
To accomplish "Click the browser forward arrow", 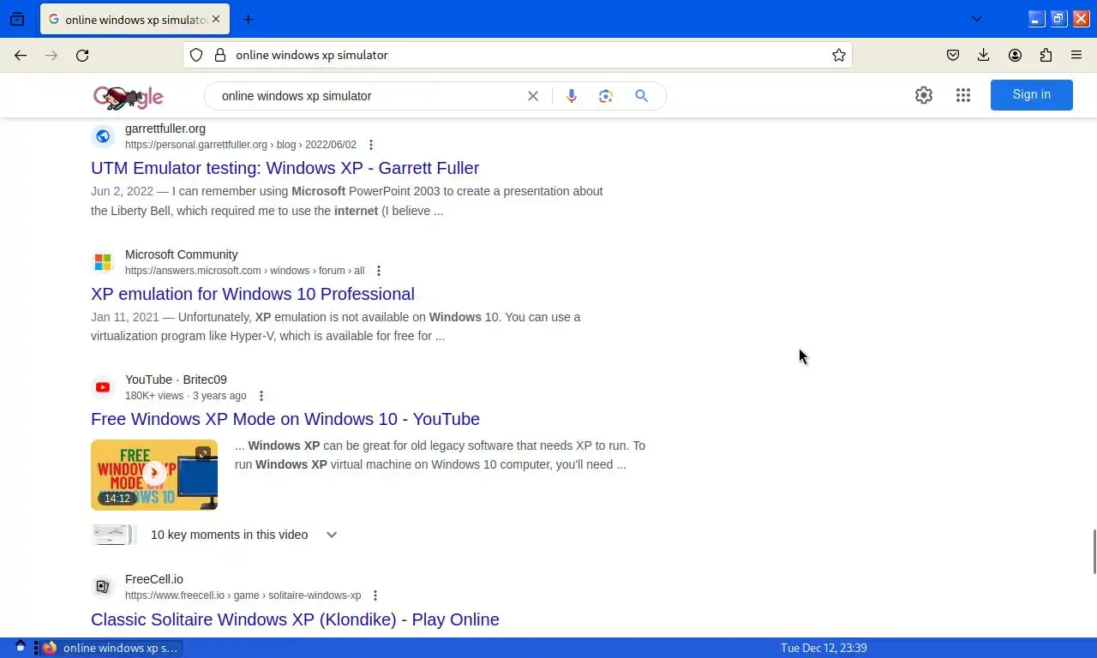I will [51, 55].
